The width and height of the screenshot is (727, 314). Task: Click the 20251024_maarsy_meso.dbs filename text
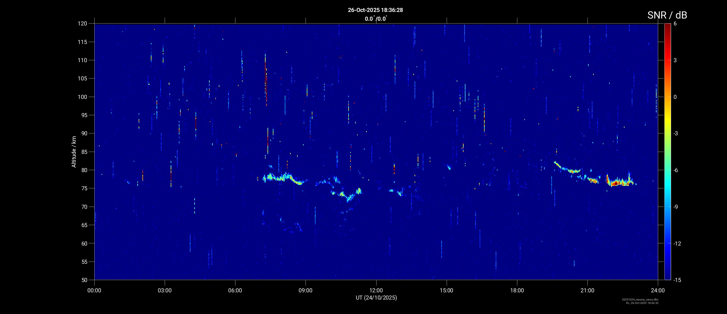640,300
